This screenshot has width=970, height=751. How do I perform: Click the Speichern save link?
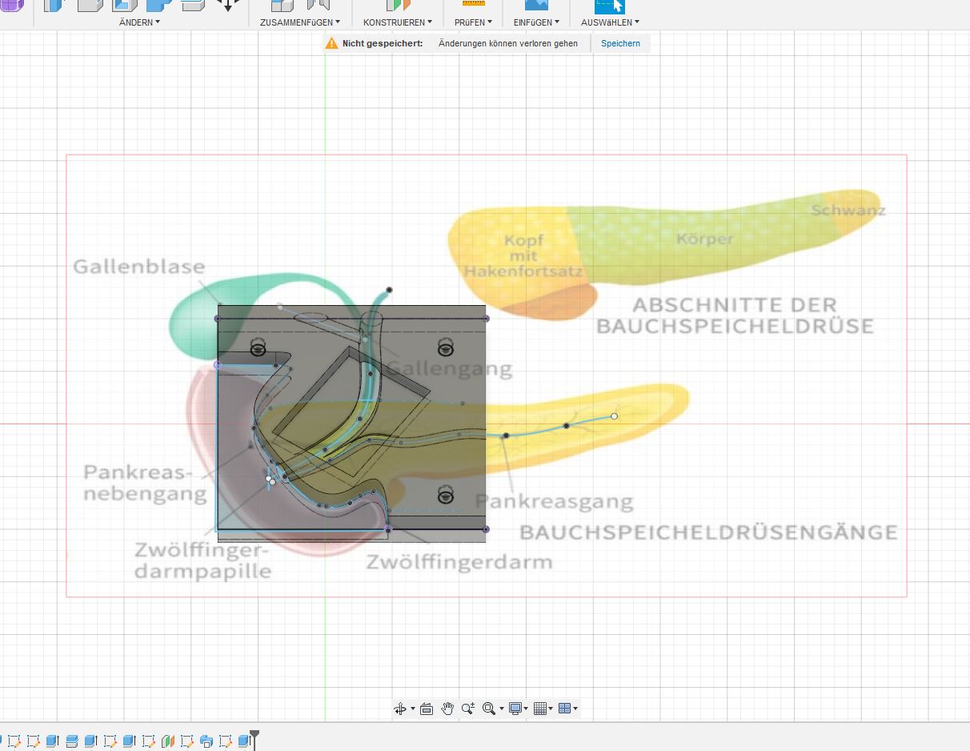pyautogui.click(x=620, y=43)
